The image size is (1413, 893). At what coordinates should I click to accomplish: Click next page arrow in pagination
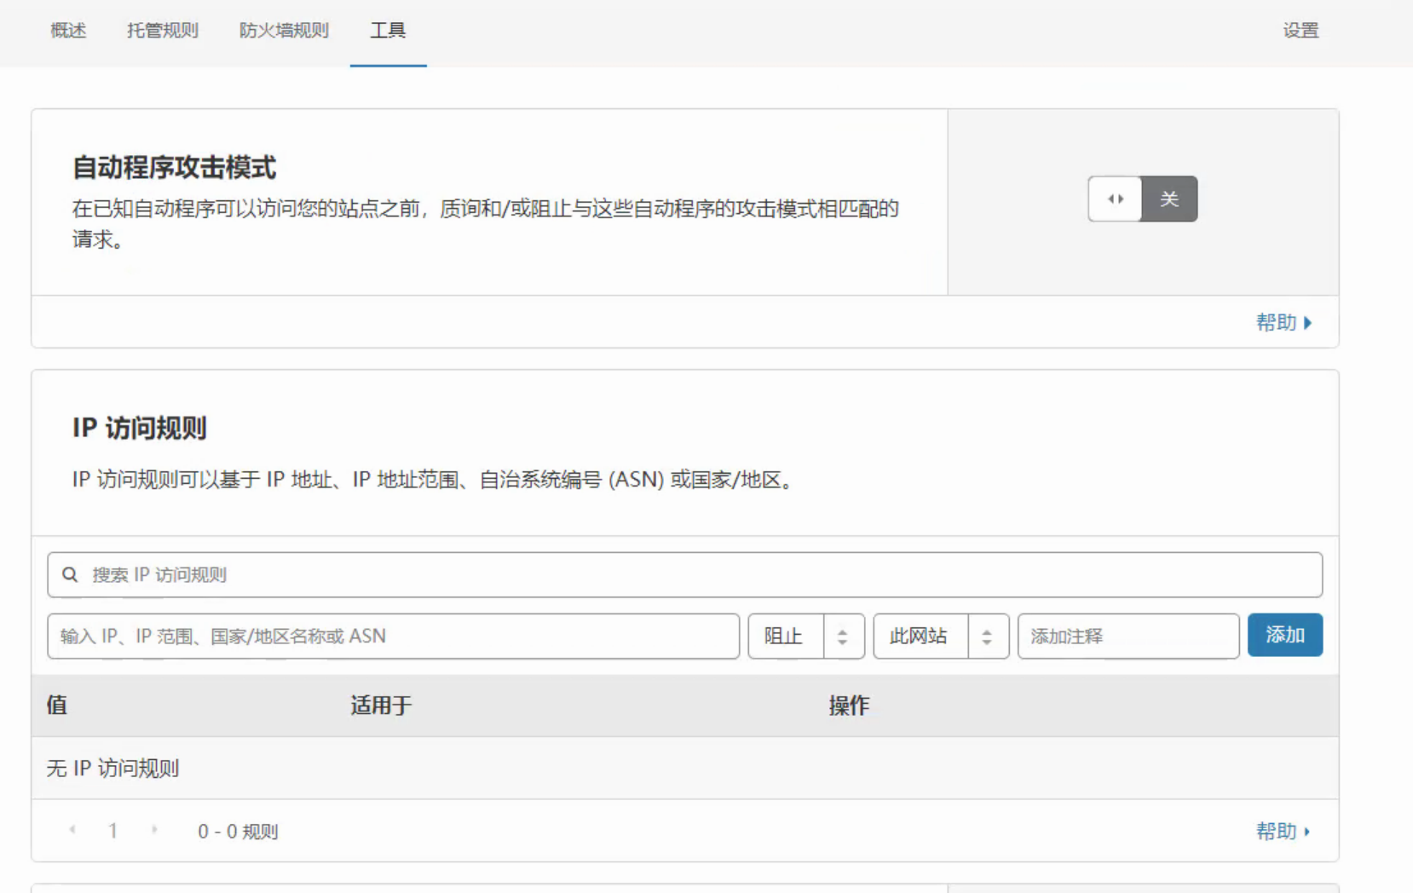click(x=154, y=830)
